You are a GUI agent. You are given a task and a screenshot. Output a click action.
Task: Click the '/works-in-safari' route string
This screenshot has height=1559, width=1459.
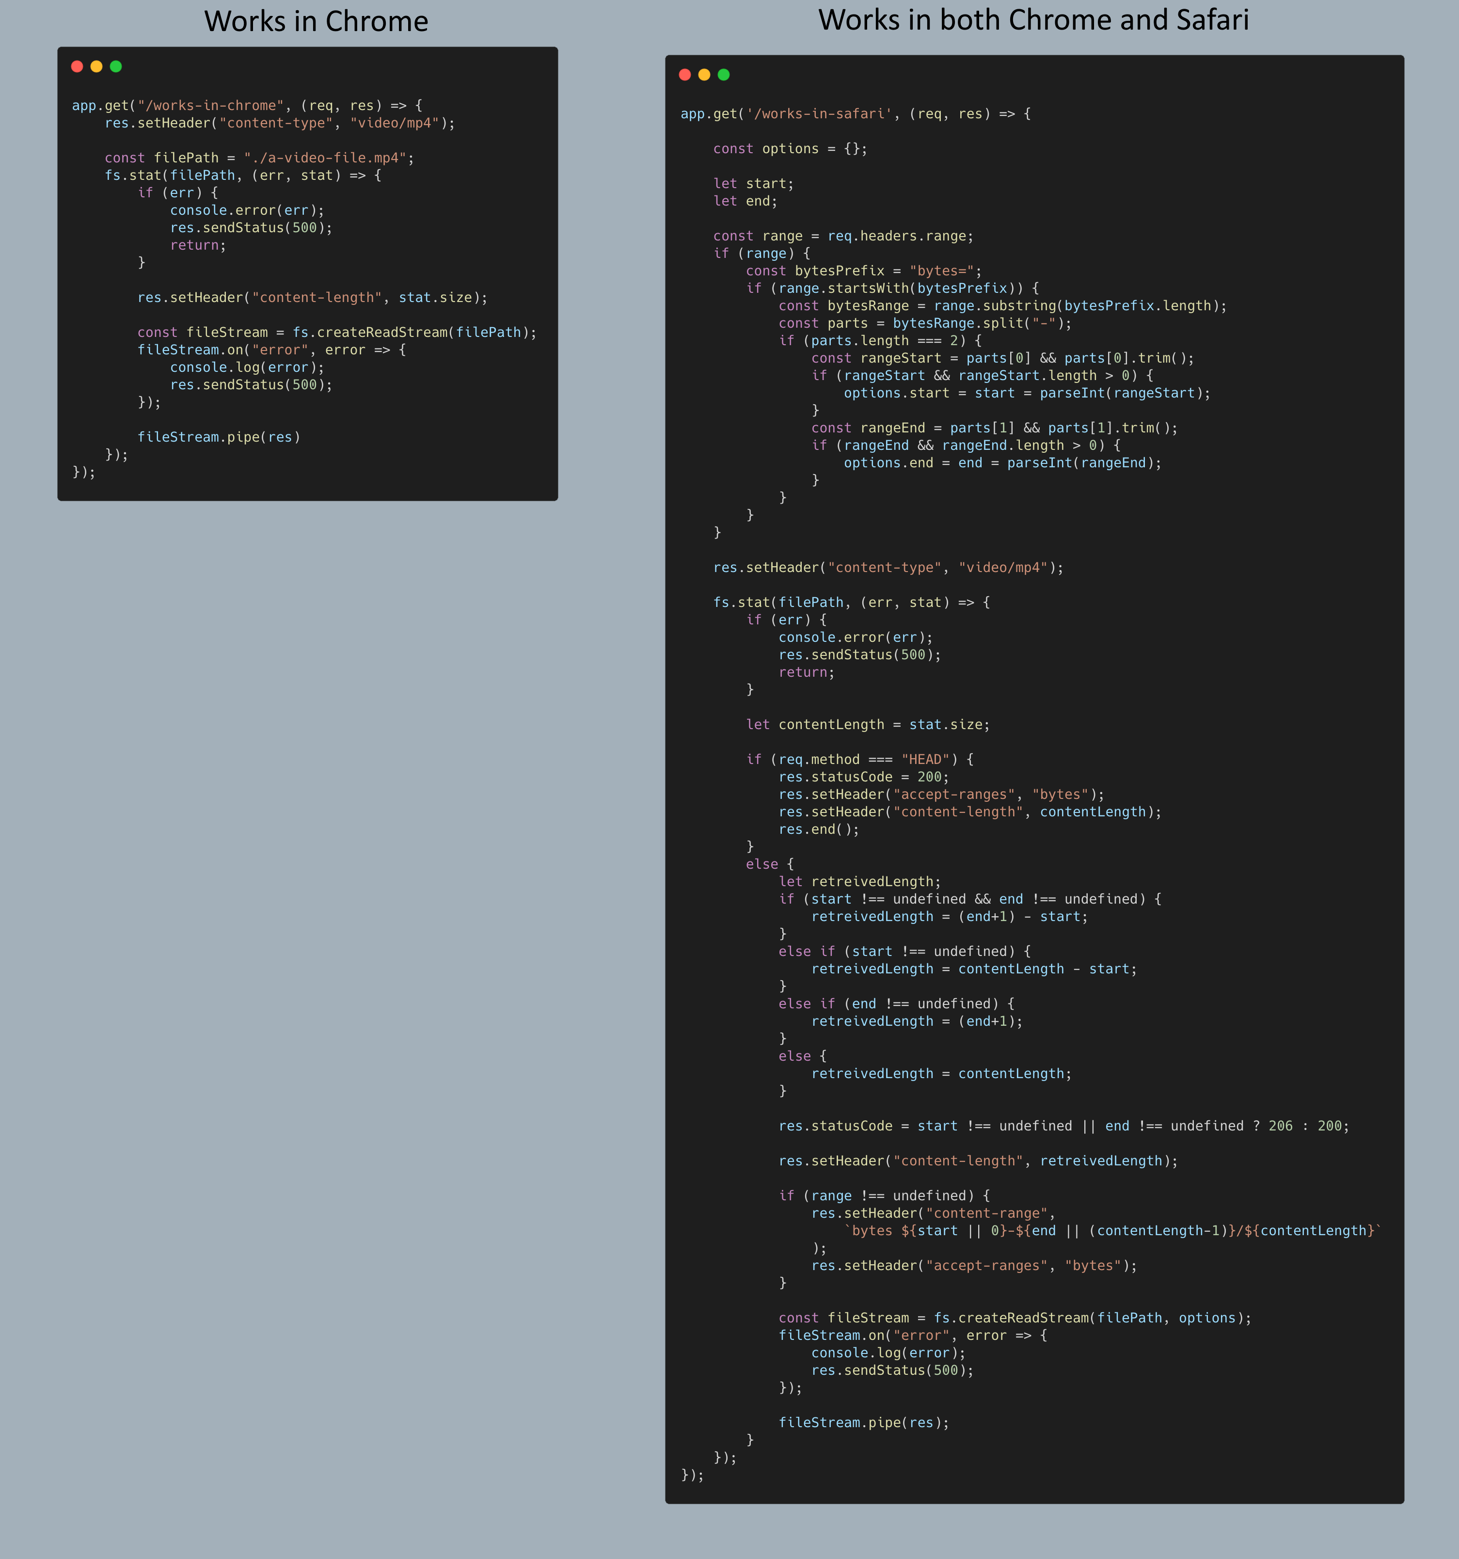[x=819, y=114]
